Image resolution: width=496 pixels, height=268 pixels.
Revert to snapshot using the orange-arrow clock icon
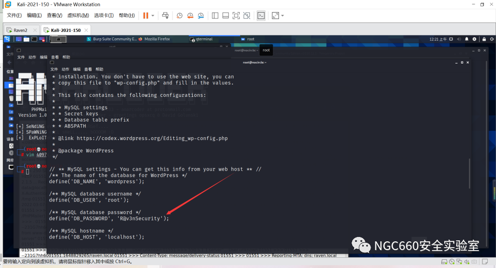click(190, 16)
